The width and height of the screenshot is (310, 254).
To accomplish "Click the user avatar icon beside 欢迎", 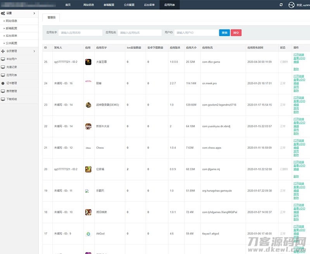I will click(x=292, y=5).
